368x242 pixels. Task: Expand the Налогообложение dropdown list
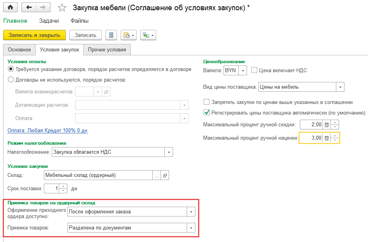[x=169, y=152]
